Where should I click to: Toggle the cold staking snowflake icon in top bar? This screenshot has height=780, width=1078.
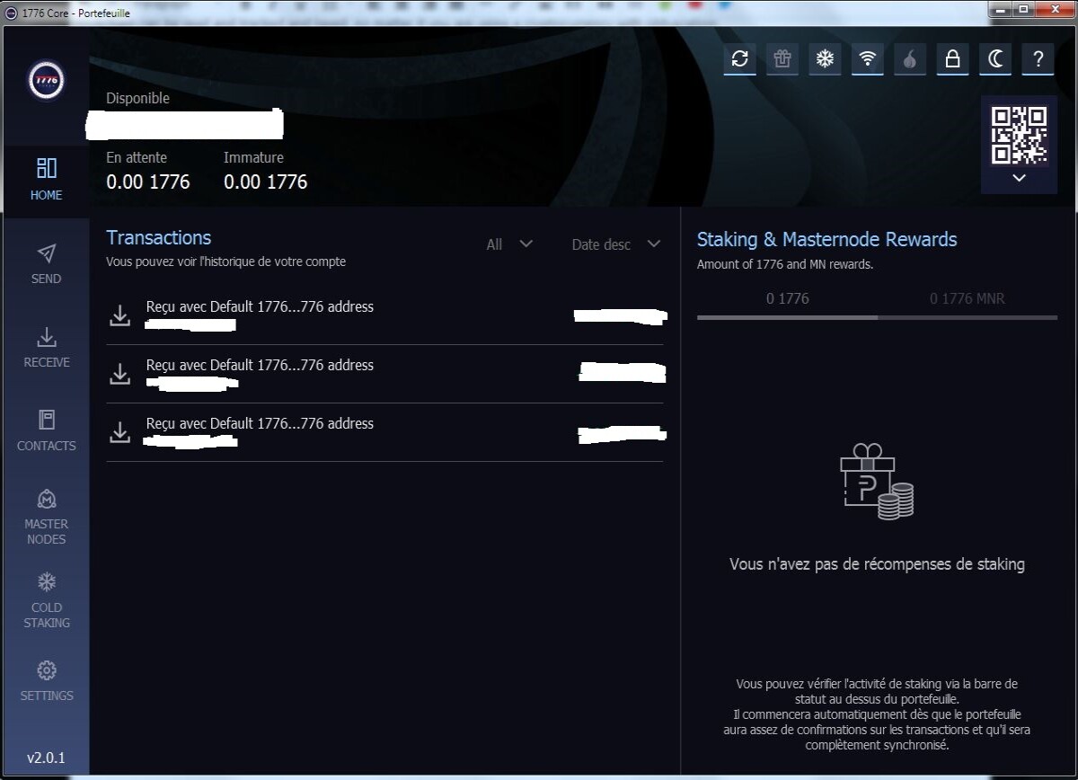pyautogui.click(x=825, y=59)
